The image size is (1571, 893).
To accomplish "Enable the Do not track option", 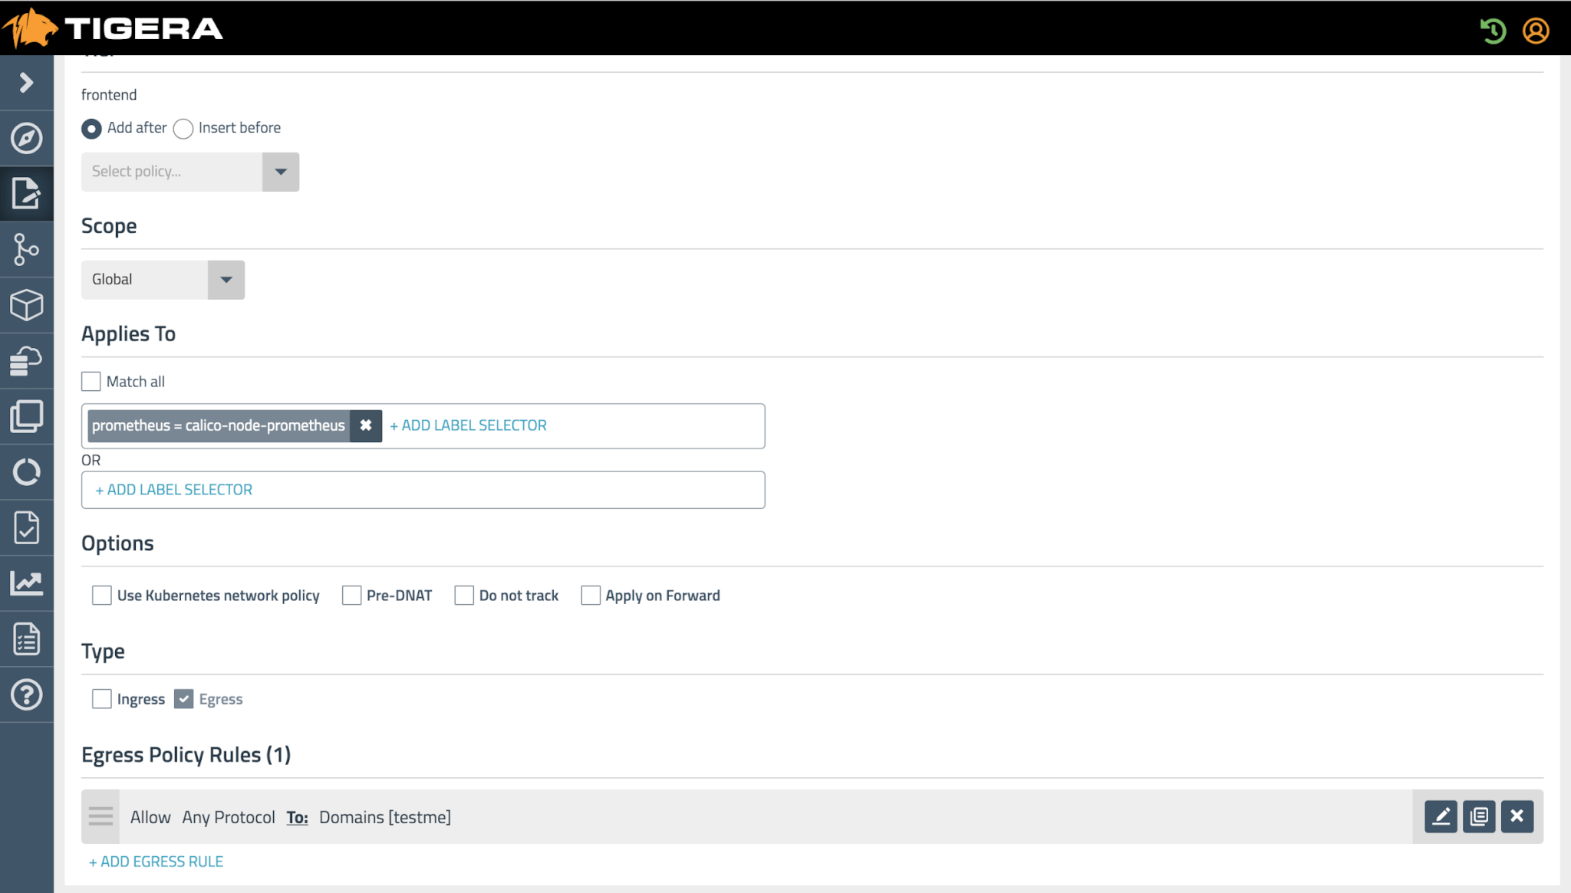I will (x=463, y=595).
